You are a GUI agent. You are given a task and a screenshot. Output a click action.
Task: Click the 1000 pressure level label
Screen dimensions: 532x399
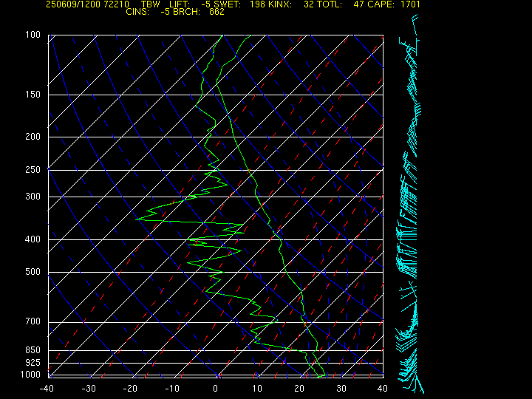pos(30,375)
